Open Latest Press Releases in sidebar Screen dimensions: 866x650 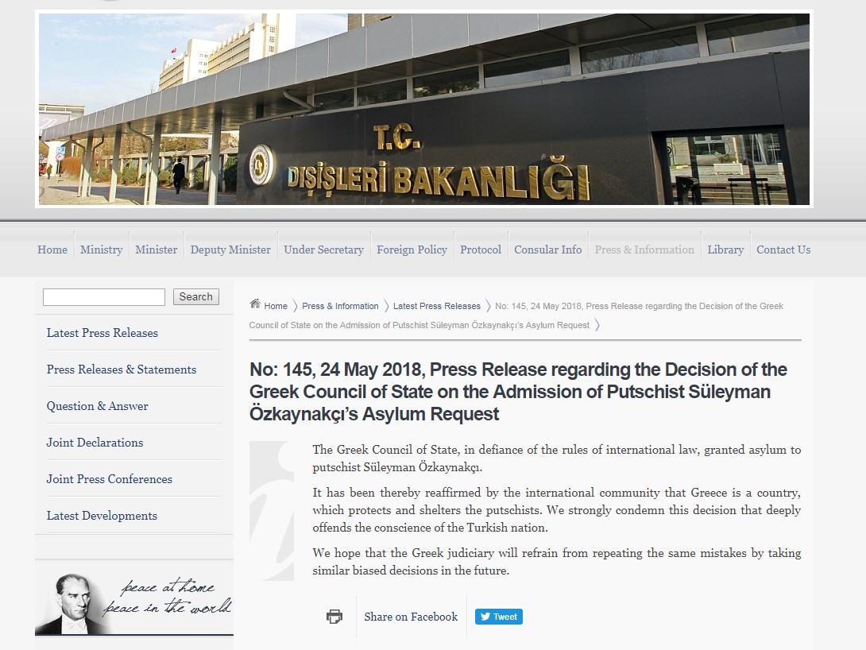pos(102,333)
